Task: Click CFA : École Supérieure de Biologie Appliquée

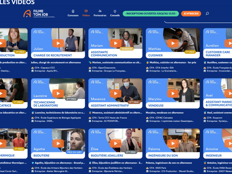Action: pos(58,118)
